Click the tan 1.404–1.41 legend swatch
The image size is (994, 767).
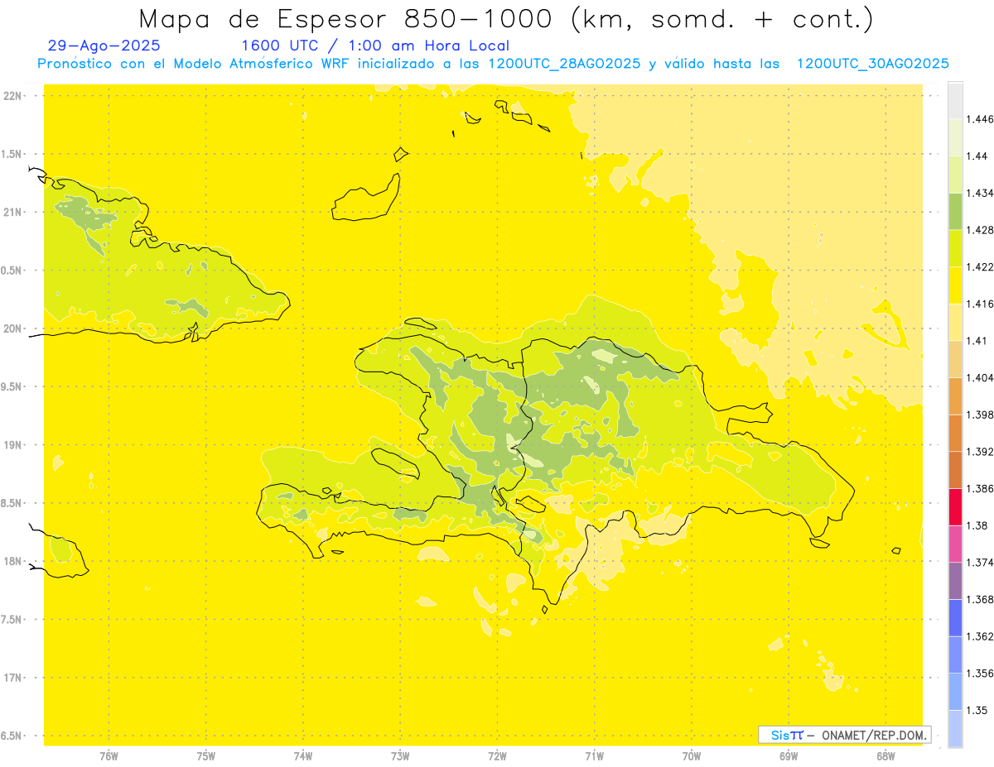(955, 359)
